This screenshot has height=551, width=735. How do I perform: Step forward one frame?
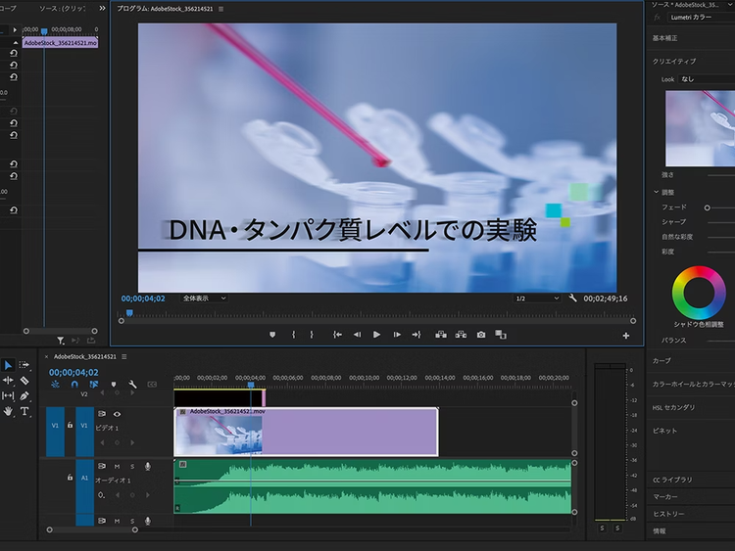(397, 335)
